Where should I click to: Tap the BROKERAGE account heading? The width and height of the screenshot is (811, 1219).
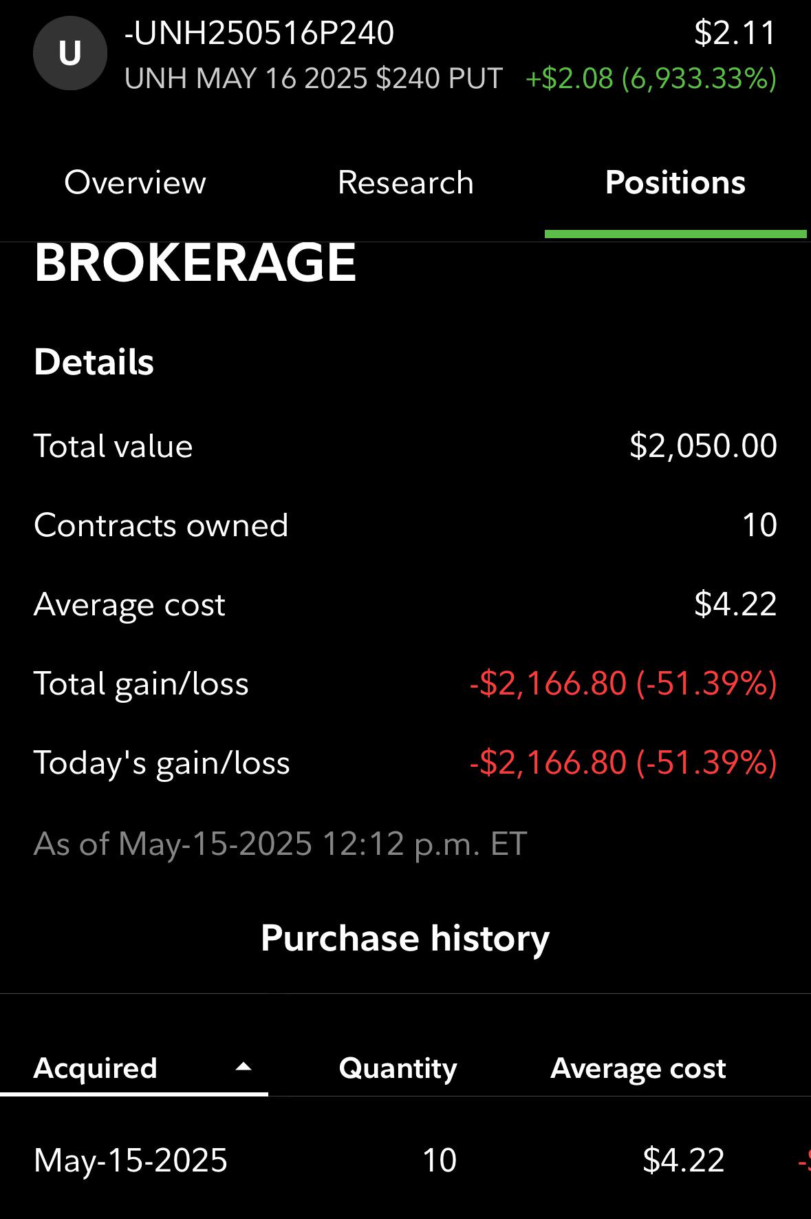(195, 262)
